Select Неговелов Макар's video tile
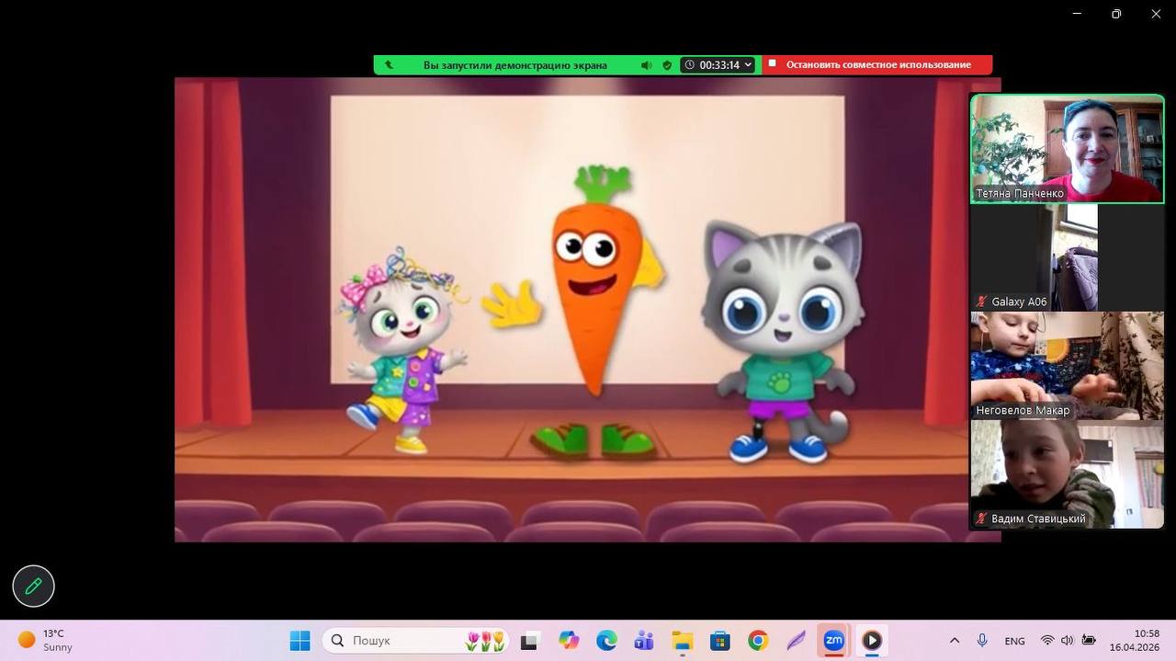 1067,366
